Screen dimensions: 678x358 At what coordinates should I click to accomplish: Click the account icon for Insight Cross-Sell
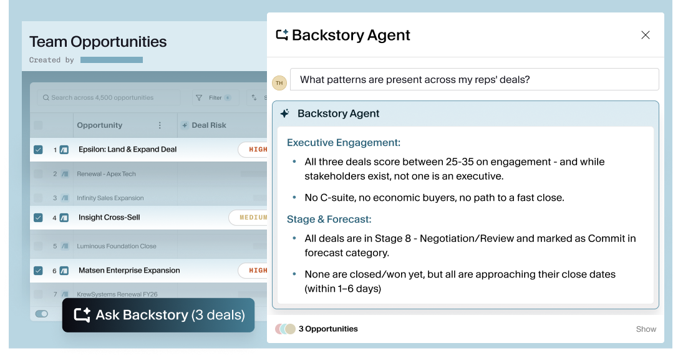click(x=64, y=218)
